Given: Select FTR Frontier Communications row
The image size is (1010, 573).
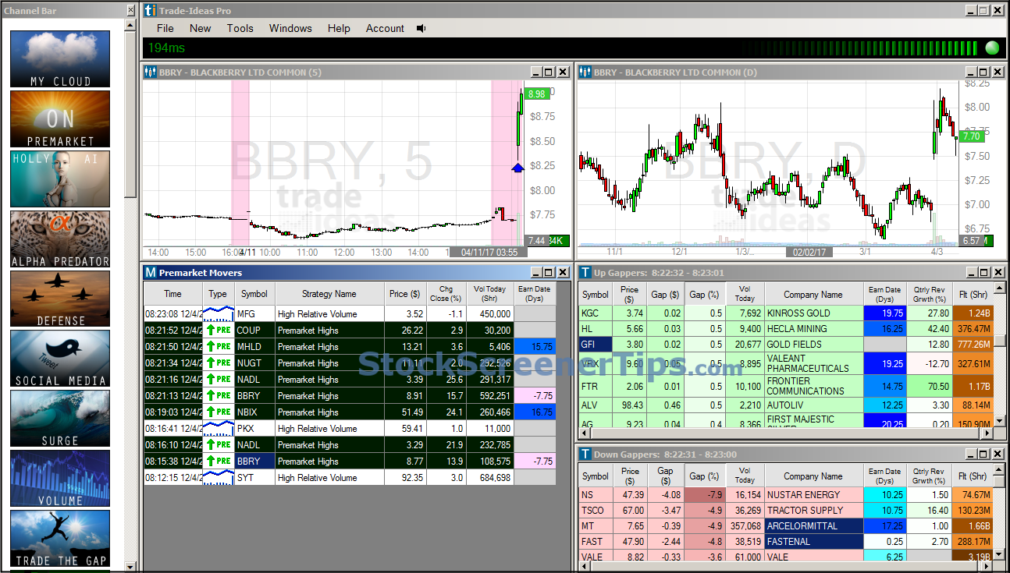Looking at the screenshot, I should [x=786, y=386].
